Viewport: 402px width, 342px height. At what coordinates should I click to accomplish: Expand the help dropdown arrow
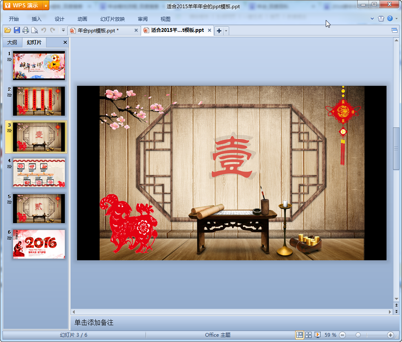click(x=397, y=18)
